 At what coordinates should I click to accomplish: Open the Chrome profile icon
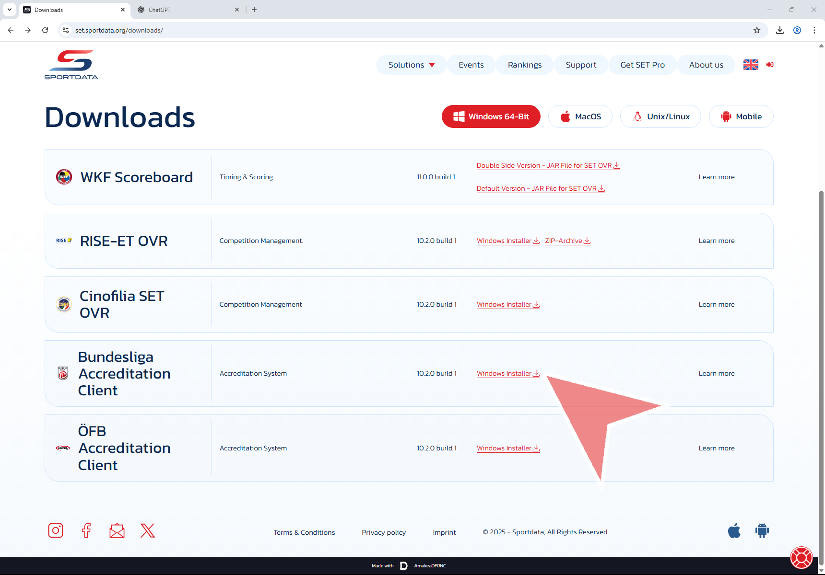(797, 30)
